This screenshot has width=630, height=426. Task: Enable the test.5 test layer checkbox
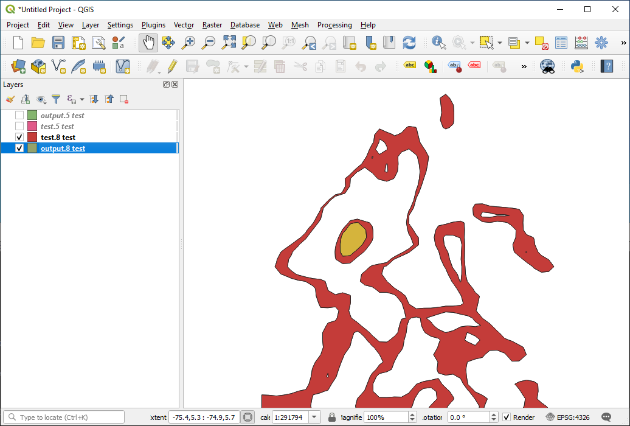coord(19,127)
